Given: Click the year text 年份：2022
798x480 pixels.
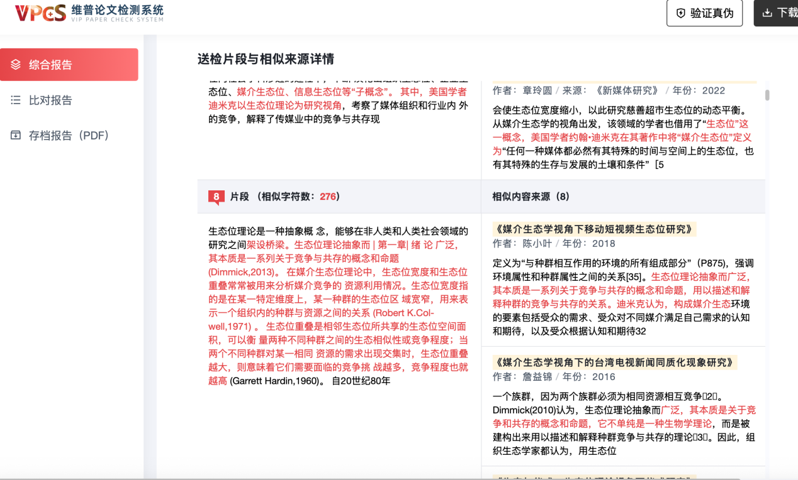Looking at the screenshot, I should 699,90.
